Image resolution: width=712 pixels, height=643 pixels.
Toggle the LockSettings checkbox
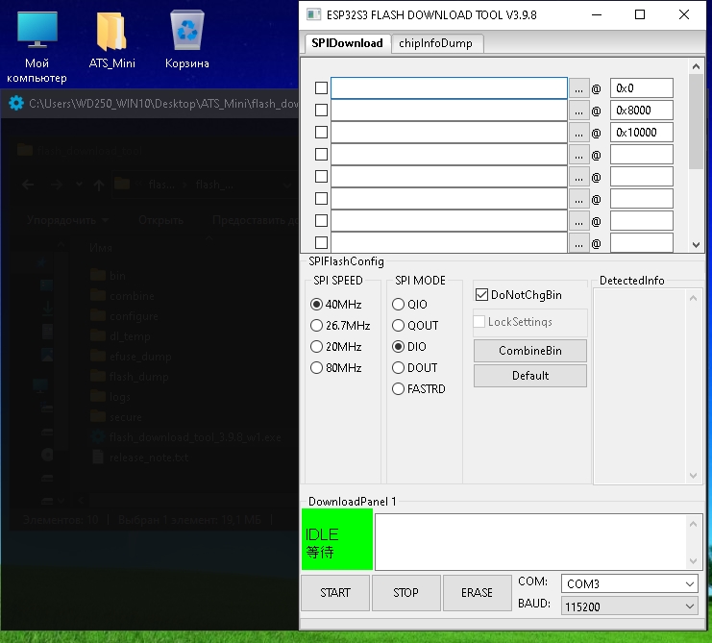coord(513,321)
